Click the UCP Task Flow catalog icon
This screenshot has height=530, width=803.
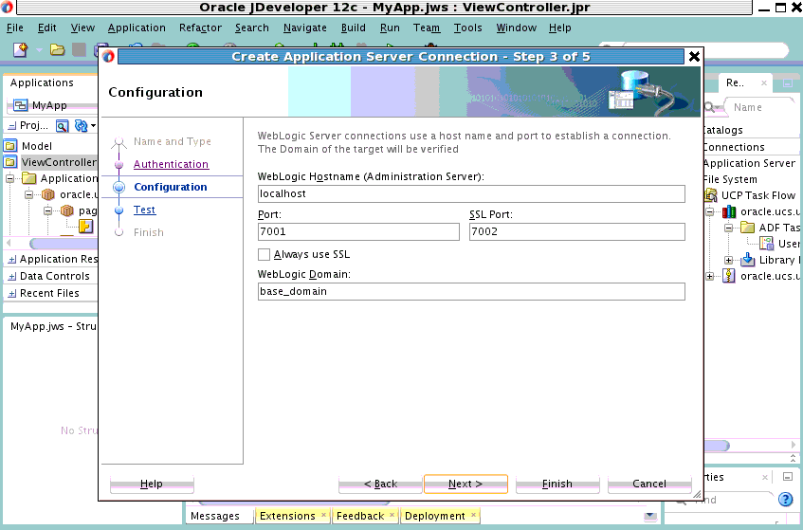pos(711,195)
